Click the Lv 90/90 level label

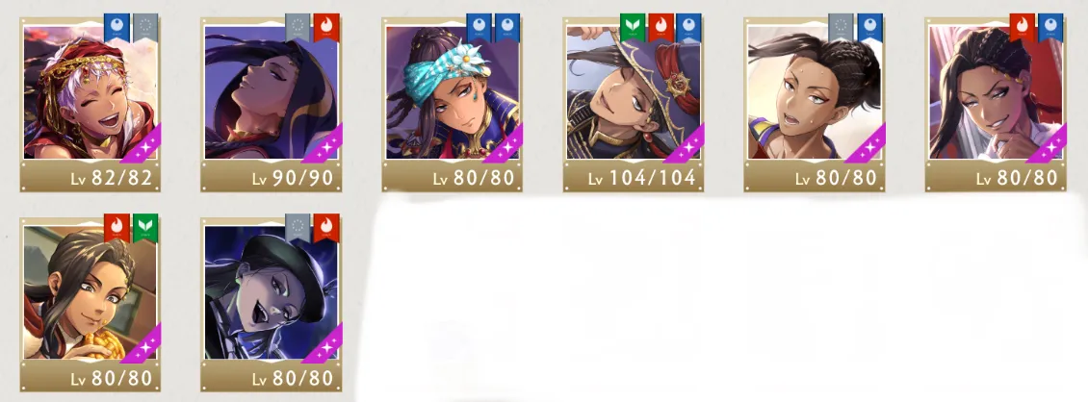coord(292,178)
